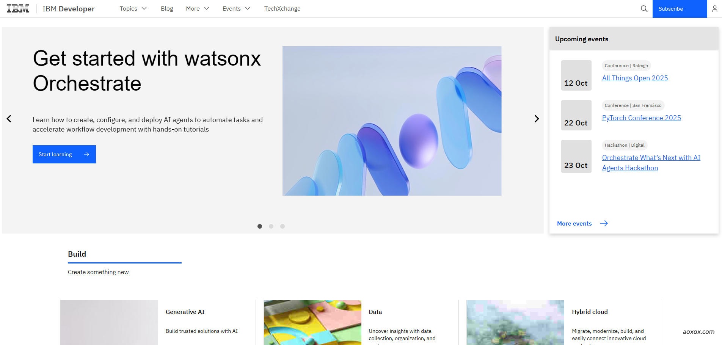Select the first carousel indicator dot
Viewport: 722px width, 345px height.
(x=260, y=226)
